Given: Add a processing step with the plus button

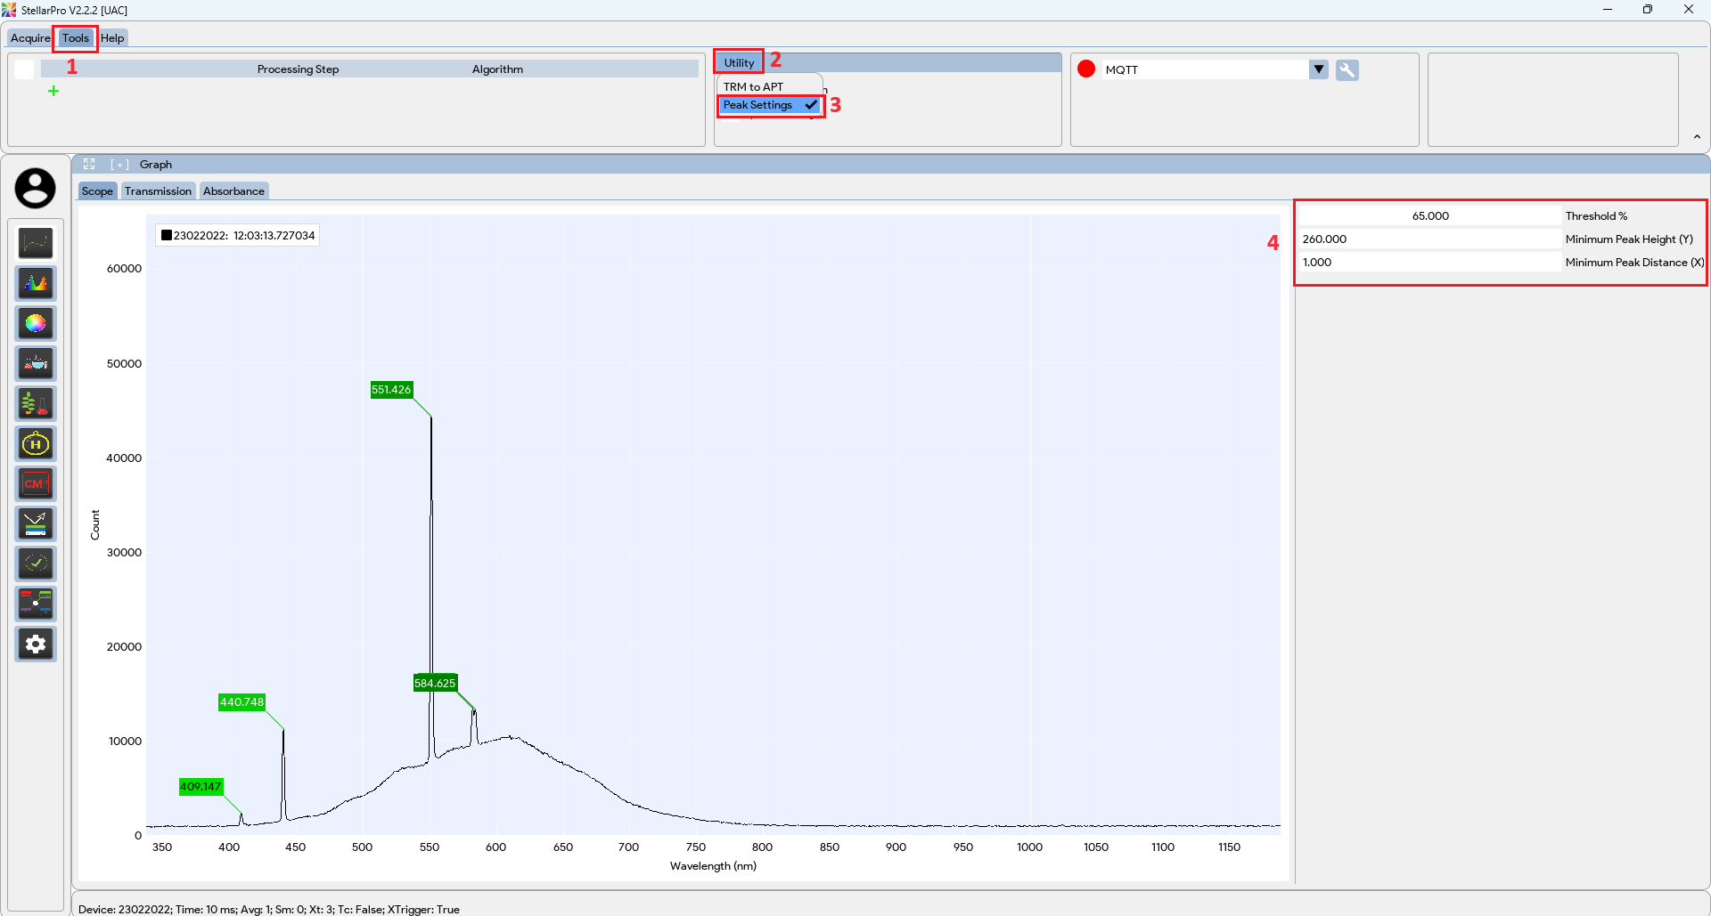Looking at the screenshot, I should pyautogui.click(x=53, y=91).
